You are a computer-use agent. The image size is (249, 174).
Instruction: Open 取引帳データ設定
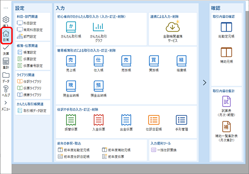pyautogui.click(x=32, y=111)
